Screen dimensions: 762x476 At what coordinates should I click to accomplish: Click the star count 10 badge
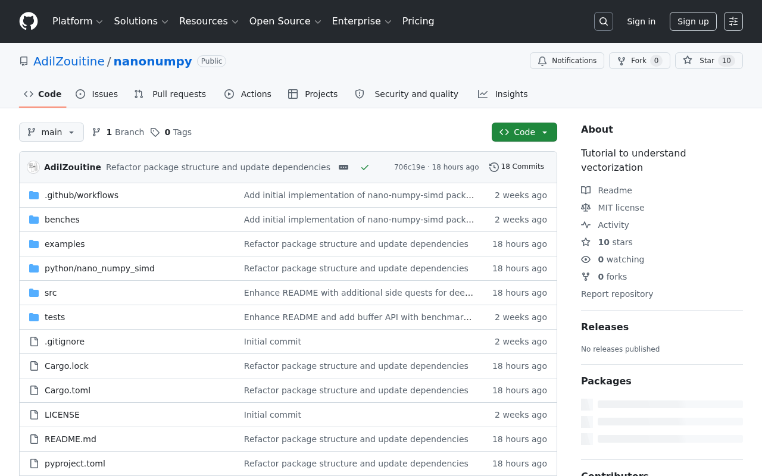point(726,61)
